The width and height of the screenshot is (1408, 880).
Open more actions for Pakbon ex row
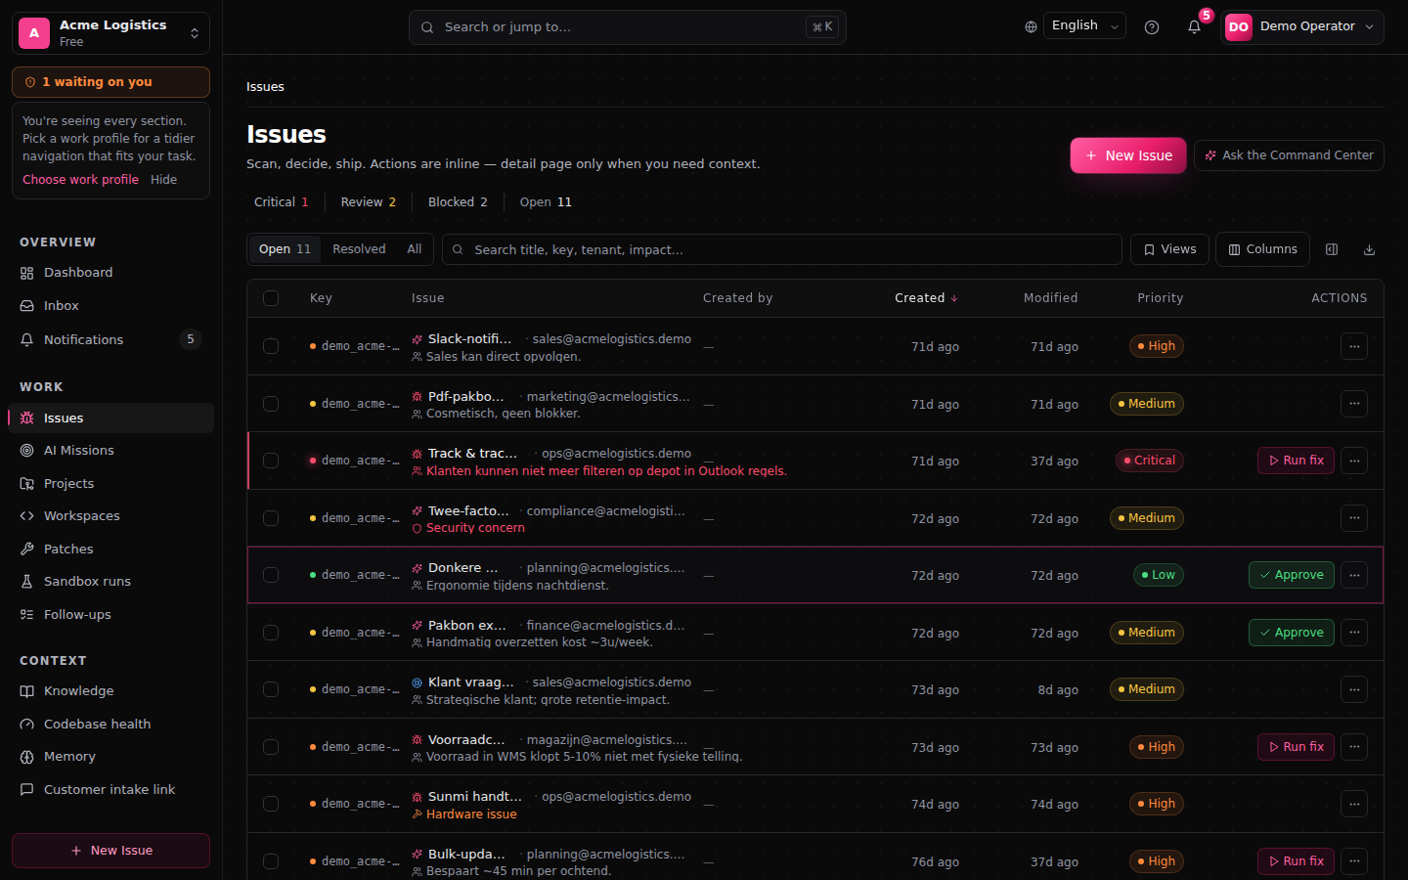[1354, 633]
